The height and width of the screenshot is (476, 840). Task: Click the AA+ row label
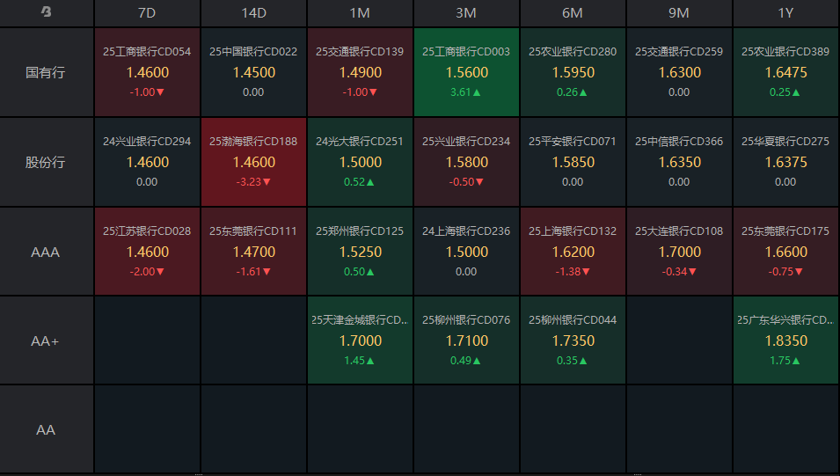pyautogui.click(x=45, y=341)
